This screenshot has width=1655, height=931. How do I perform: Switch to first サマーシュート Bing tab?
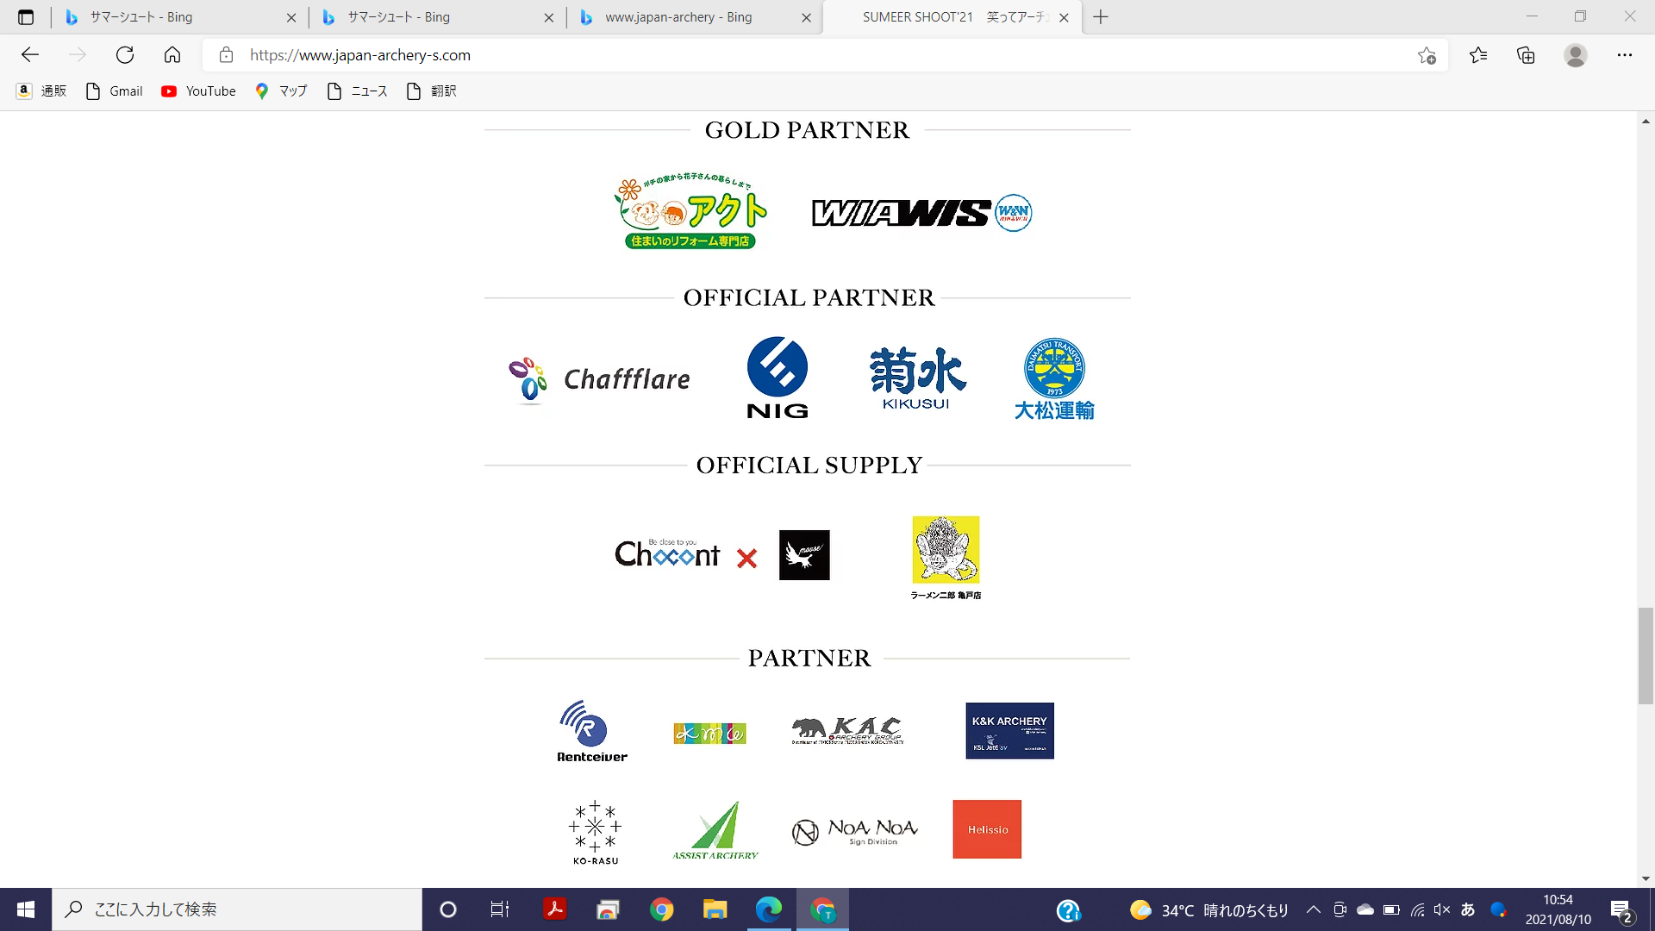pyautogui.click(x=141, y=17)
